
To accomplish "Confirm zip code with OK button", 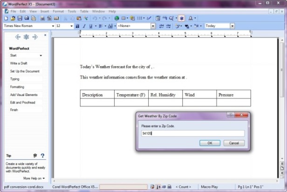I will click(210, 143).
